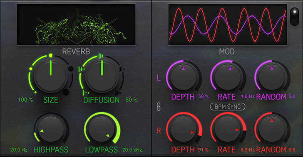
Task: Click the 4.0 Hz left rate value
Action: click(248, 96)
